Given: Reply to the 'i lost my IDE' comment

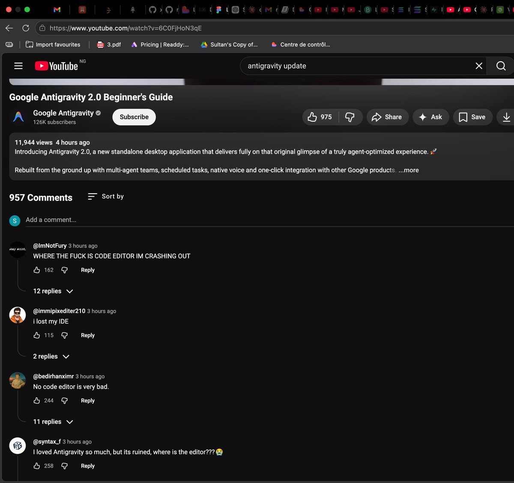Looking at the screenshot, I should pyautogui.click(x=88, y=335).
